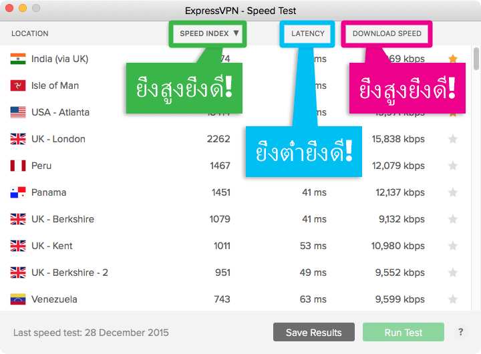Click download speed 12,079 kbps
This screenshot has width=481, height=354.
coord(398,166)
